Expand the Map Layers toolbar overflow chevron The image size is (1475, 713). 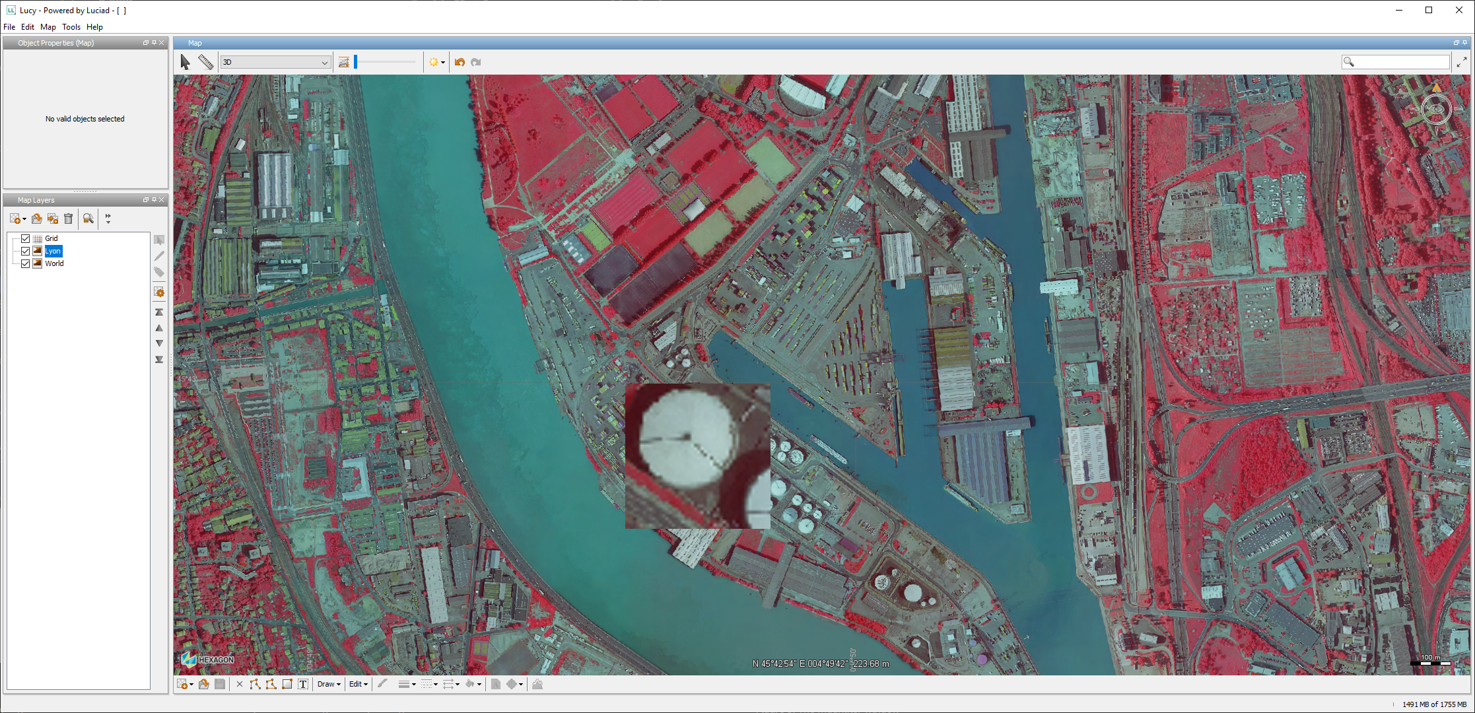(108, 219)
